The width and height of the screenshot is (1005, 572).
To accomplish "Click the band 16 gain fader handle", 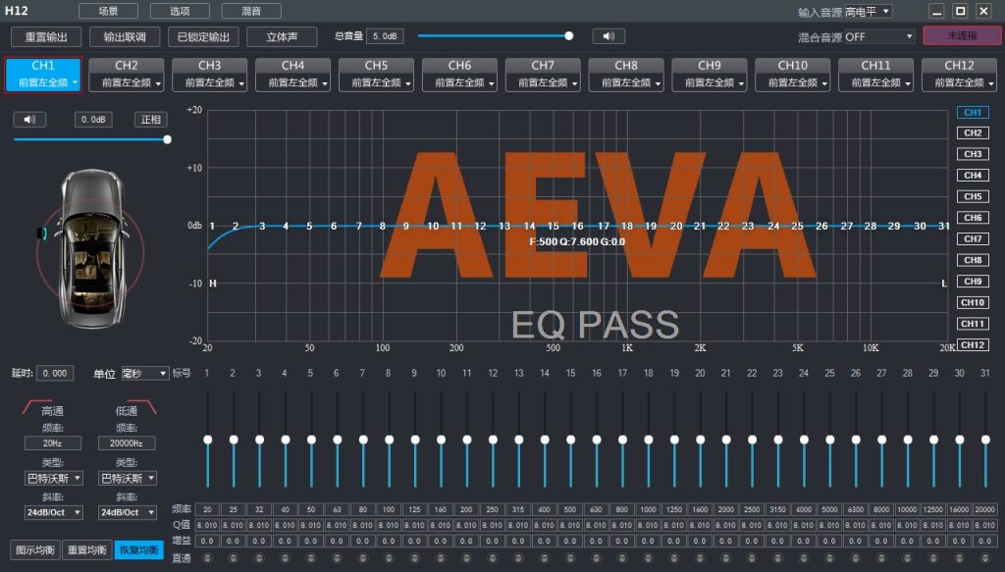I will click(597, 440).
